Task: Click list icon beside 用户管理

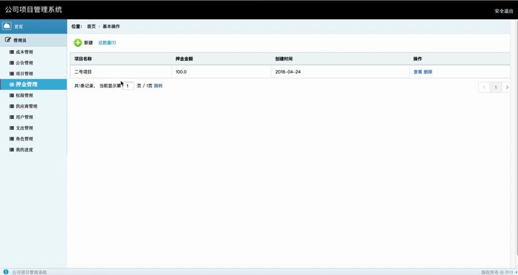Action: (x=11, y=117)
